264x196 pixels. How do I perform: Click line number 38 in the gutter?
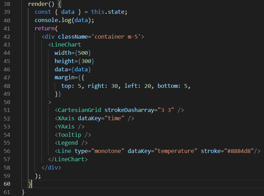7,4
